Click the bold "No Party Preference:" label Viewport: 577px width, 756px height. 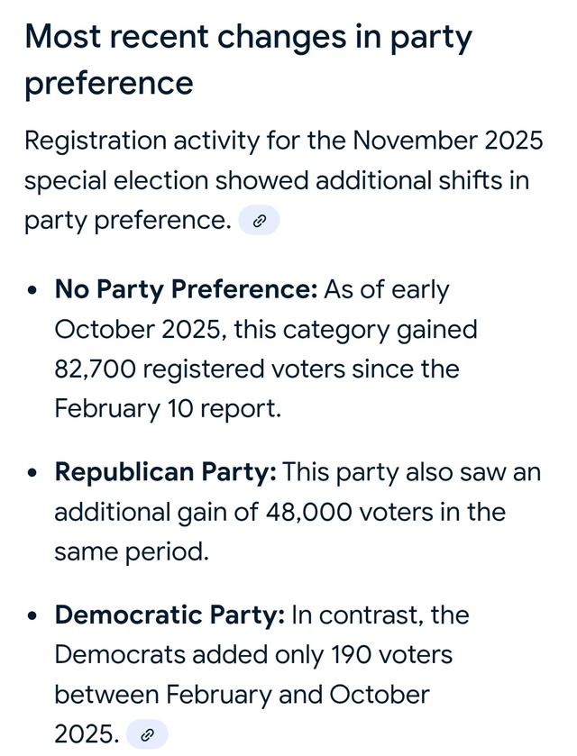(187, 290)
